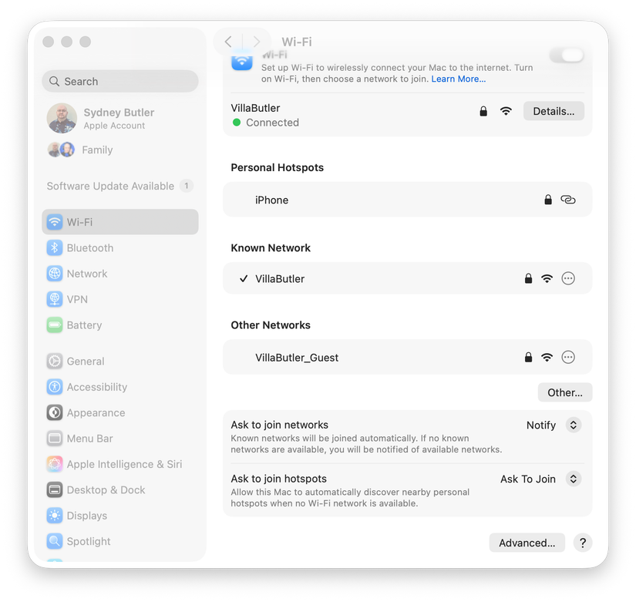Viewport: 636px width, 602px height.
Task: Click inside the Search field
Action: coord(119,81)
